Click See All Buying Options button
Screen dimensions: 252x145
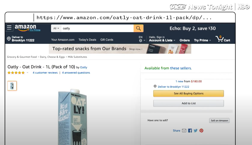click(189, 94)
